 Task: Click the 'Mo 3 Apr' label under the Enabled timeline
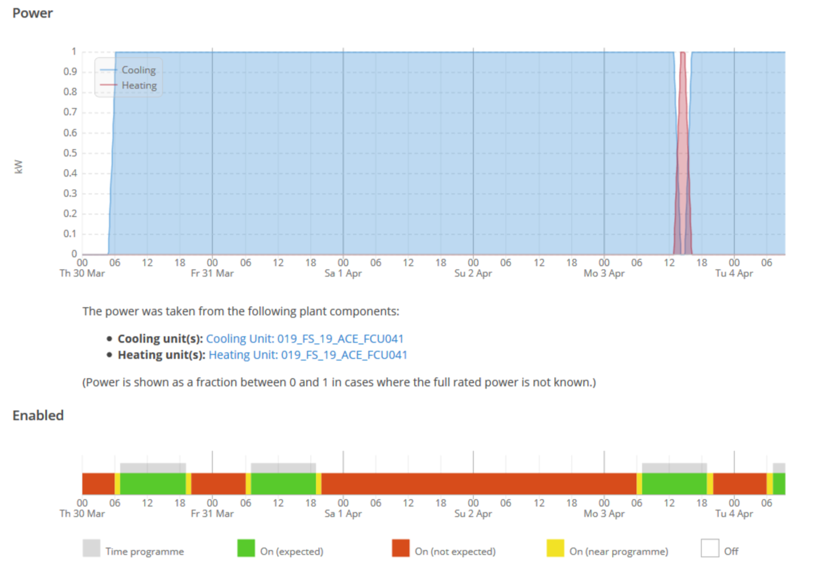pyautogui.click(x=604, y=513)
